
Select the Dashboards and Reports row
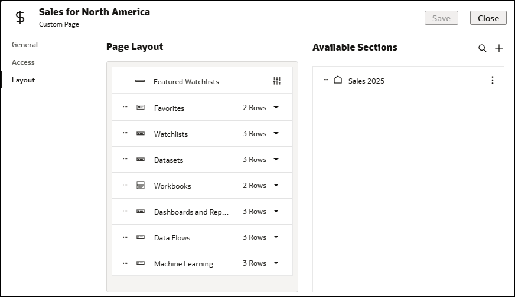191,212
